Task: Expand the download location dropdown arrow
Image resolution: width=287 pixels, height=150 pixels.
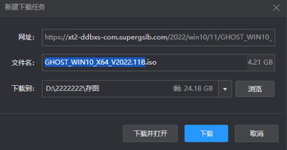Action: [x=225, y=89]
